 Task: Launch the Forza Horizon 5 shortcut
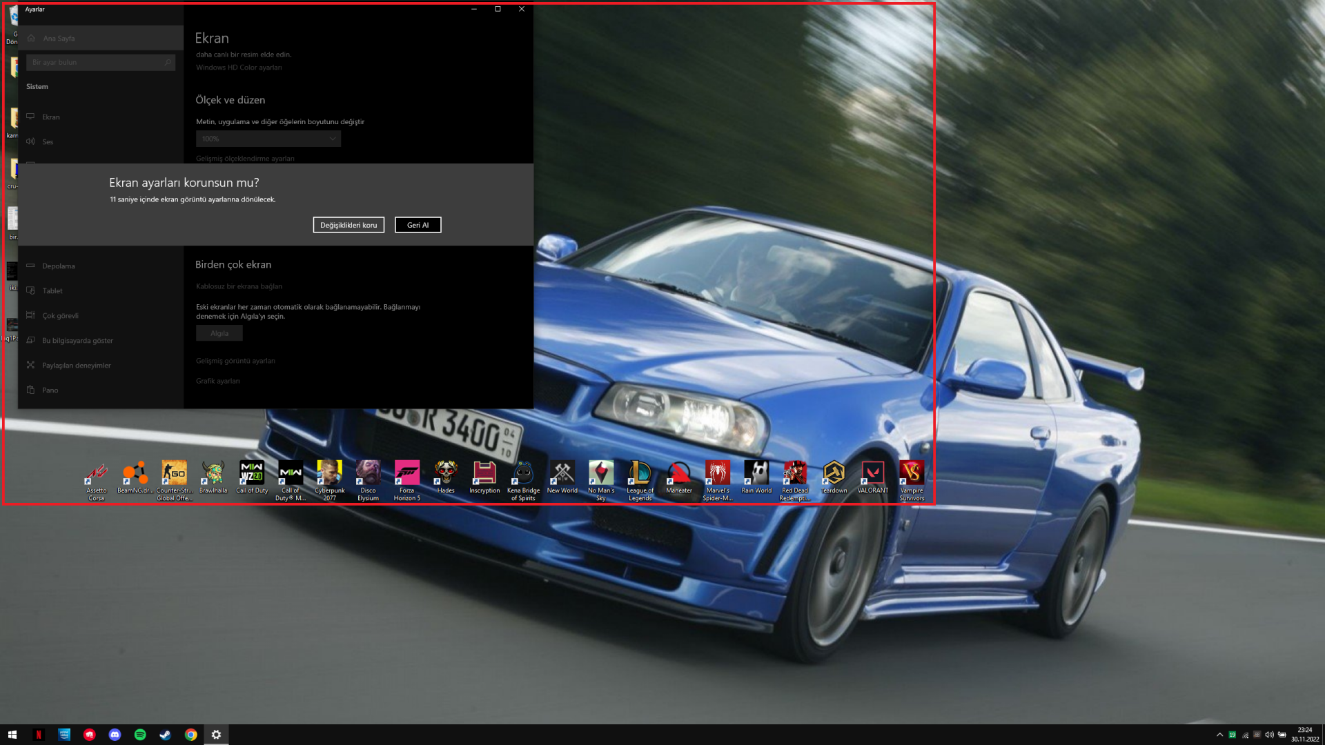point(407,480)
